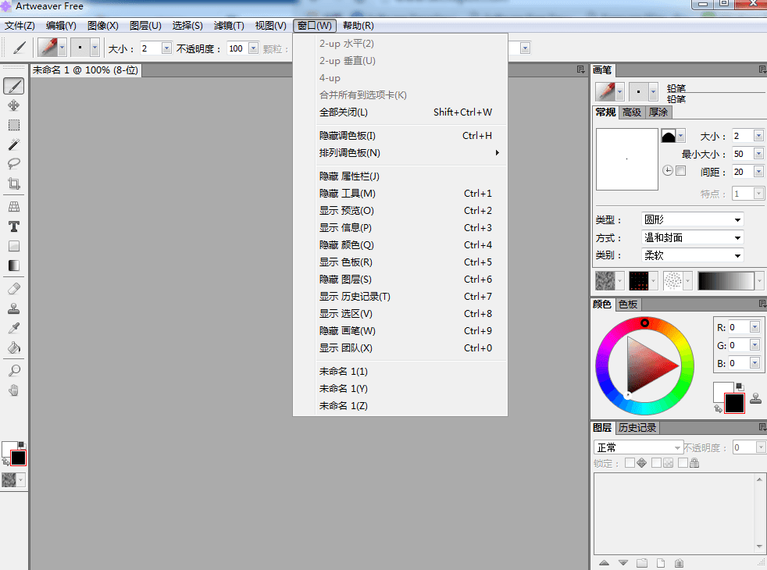This screenshot has height=570, width=767.
Task: Click the black foreground color swatch in Color panel
Action: click(x=734, y=404)
